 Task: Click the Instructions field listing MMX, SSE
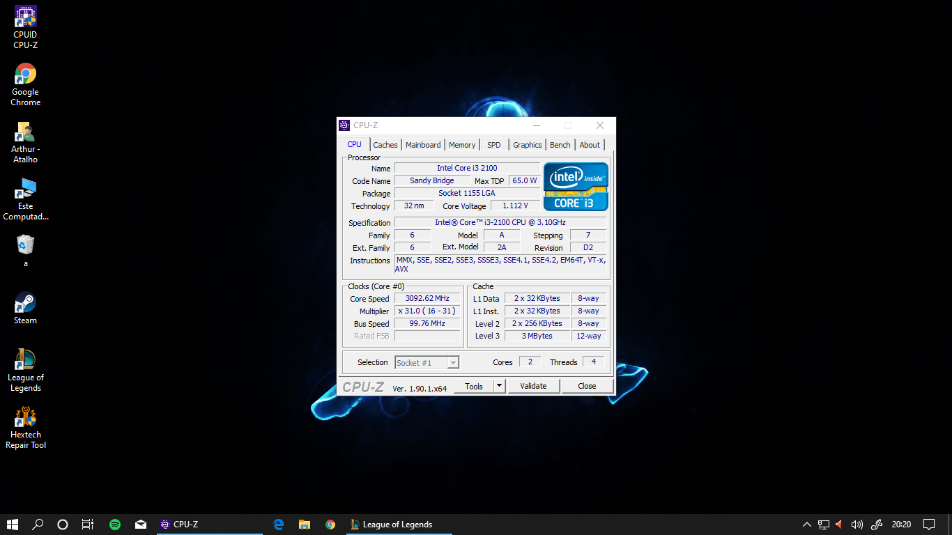pyautogui.click(x=500, y=264)
